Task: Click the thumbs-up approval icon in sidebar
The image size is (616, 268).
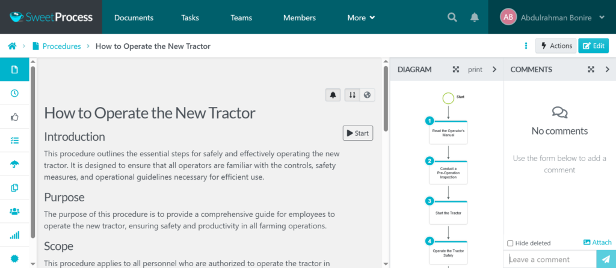Action: 14,117
